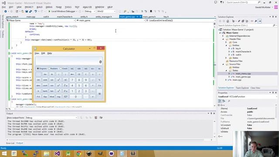Open the Win32 platform dropdown

tap(106, 11)
